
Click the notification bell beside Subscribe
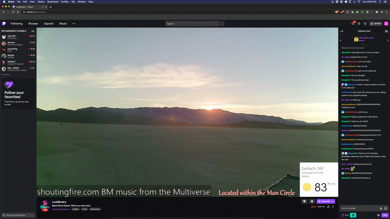click(x=312, y=201)
